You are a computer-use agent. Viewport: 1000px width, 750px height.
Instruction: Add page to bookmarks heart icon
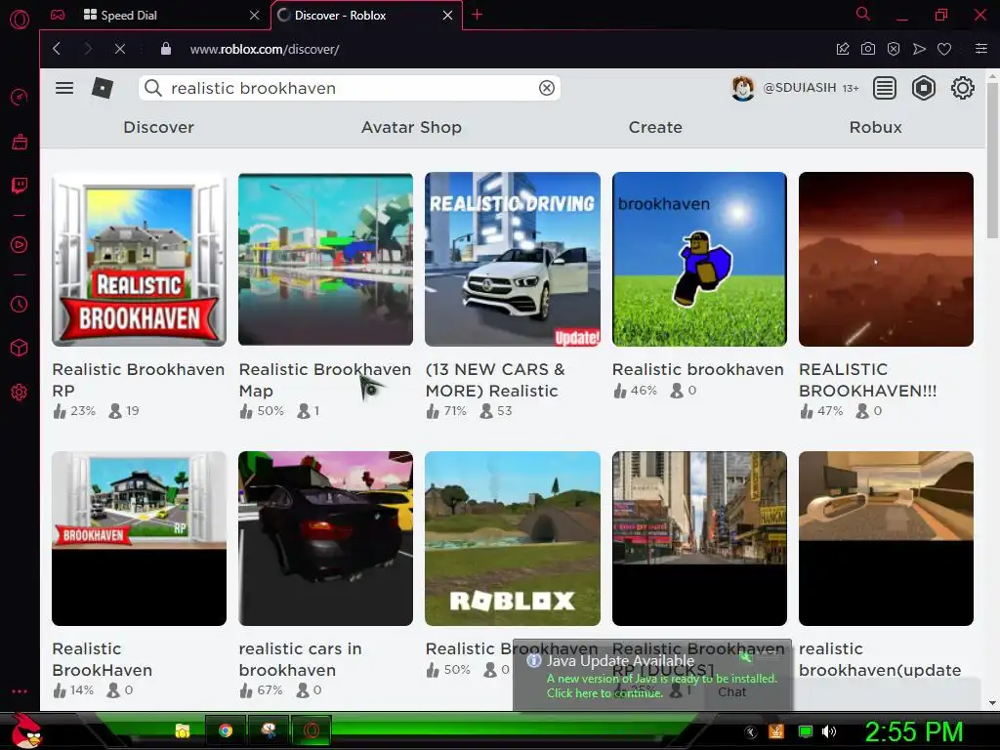coord(944,49)
